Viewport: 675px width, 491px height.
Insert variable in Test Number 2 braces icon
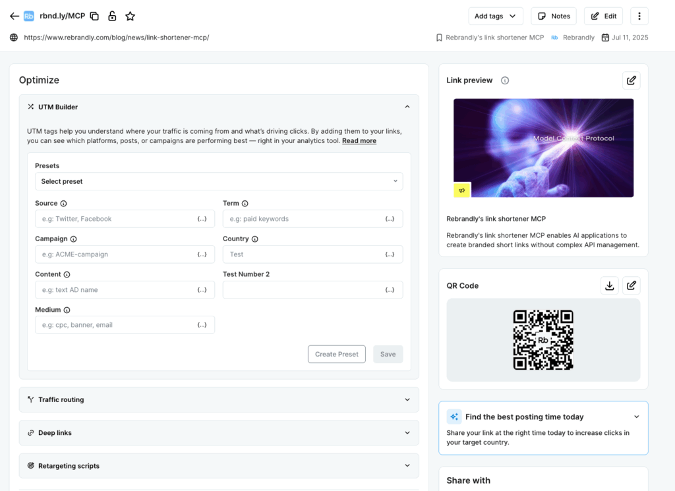point(390,290)
